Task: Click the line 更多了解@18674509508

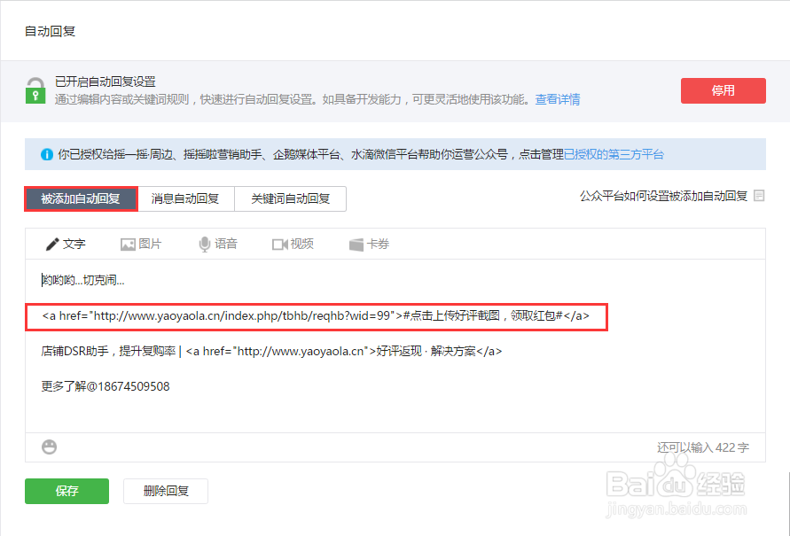Action: [106, 386]
